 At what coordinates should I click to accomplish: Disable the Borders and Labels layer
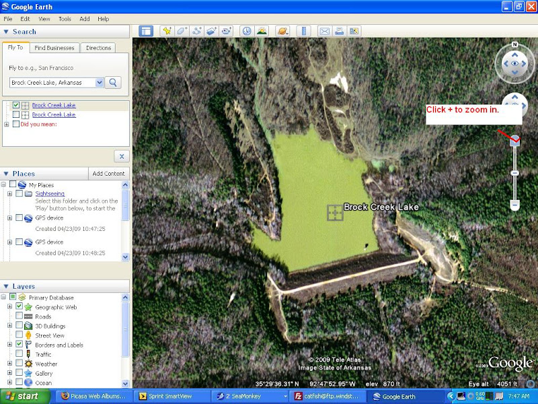coord(19,345)
